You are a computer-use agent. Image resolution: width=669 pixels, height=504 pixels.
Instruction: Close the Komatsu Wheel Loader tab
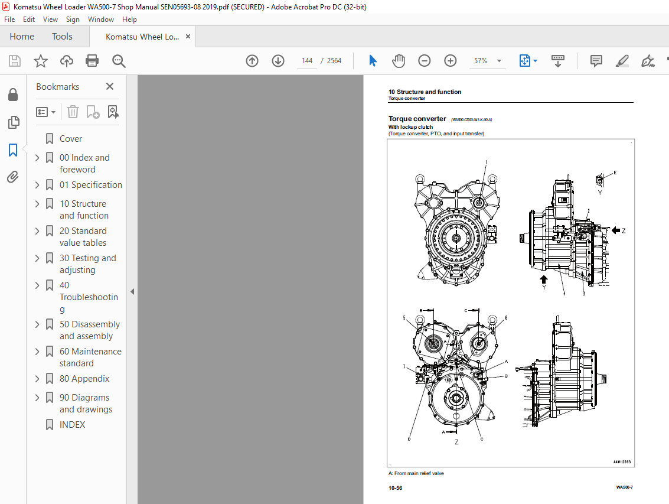pyautogui.click(x=188, y=37)
